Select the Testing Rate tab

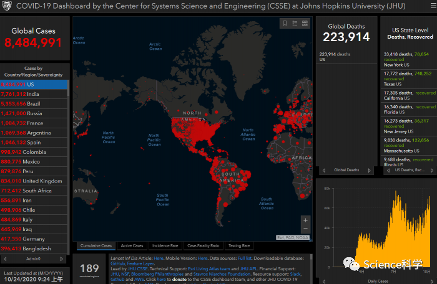(x=239, y=245)
